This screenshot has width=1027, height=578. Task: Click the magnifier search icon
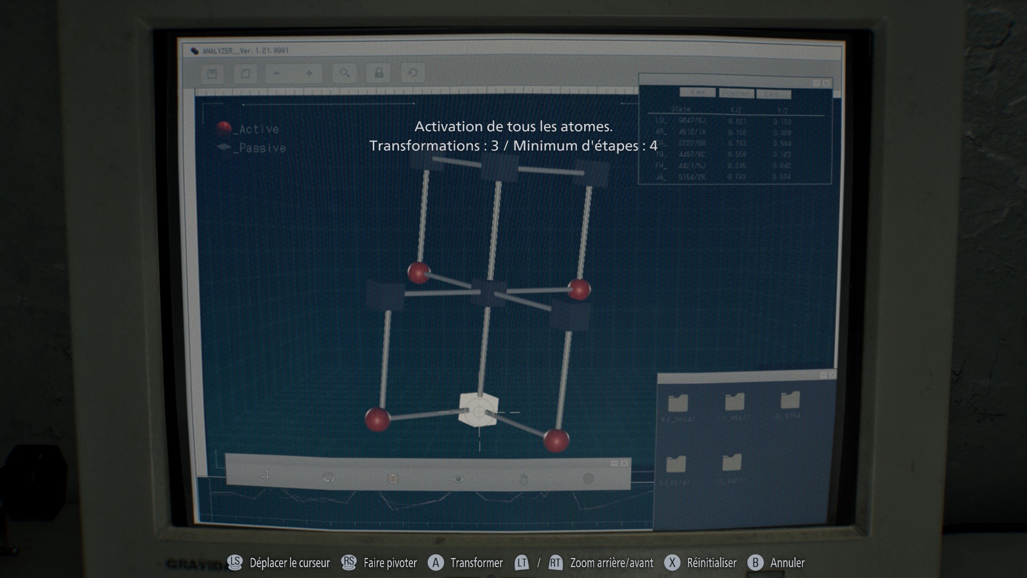[x=344, y=73]
